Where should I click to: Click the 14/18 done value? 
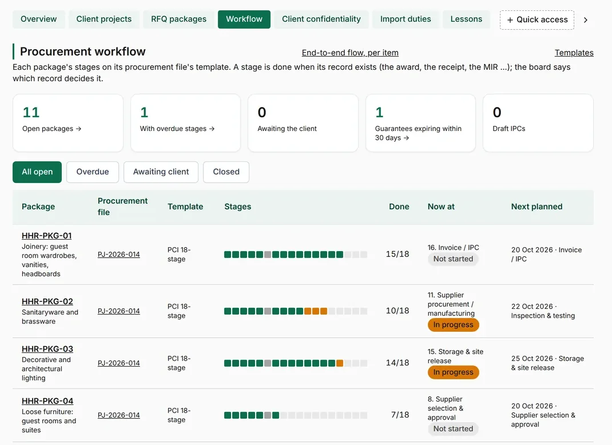tap(398, 363)
